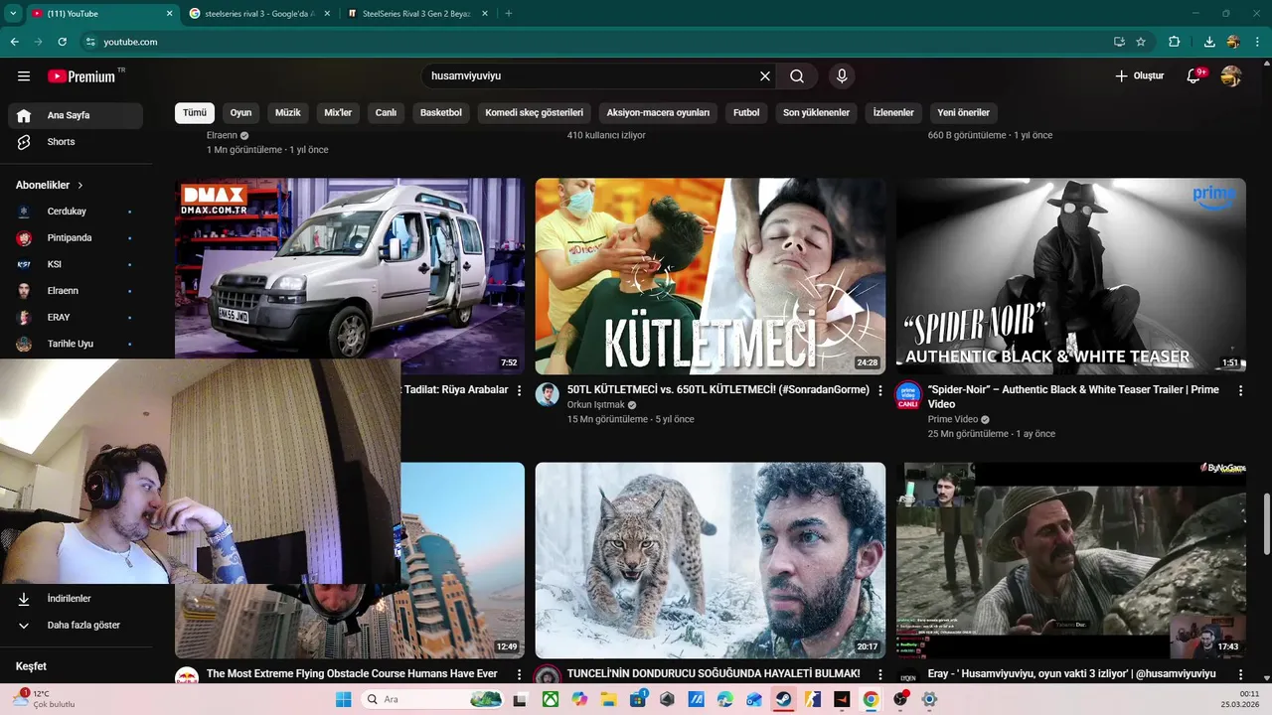Open İndirilenler downloads
This screenshot has height=715, width=1272.
point(76,599)
